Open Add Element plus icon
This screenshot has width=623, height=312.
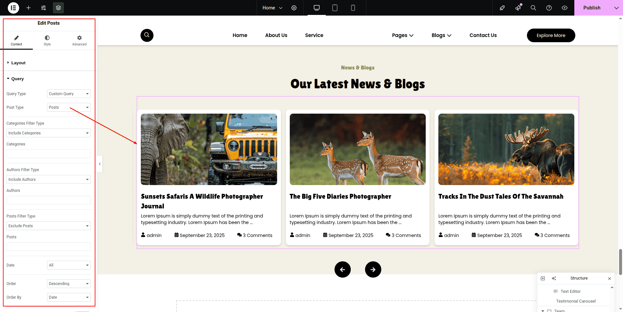(x=29, y=8)
